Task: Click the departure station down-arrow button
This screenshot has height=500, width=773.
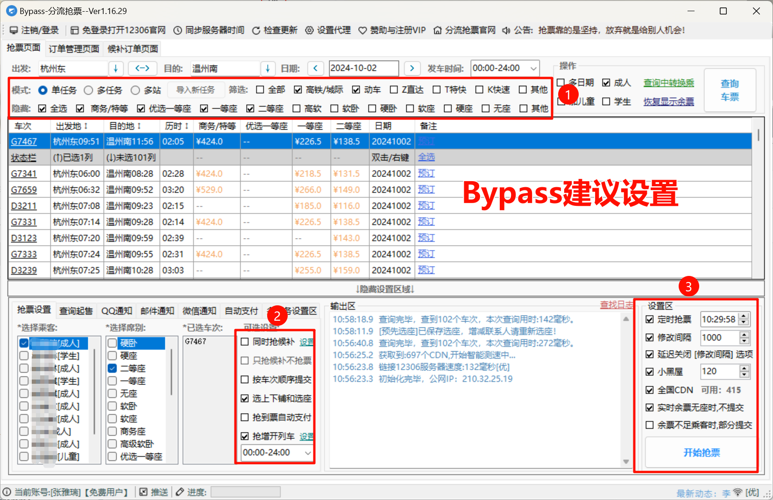Action: click(x=116, y=69)
